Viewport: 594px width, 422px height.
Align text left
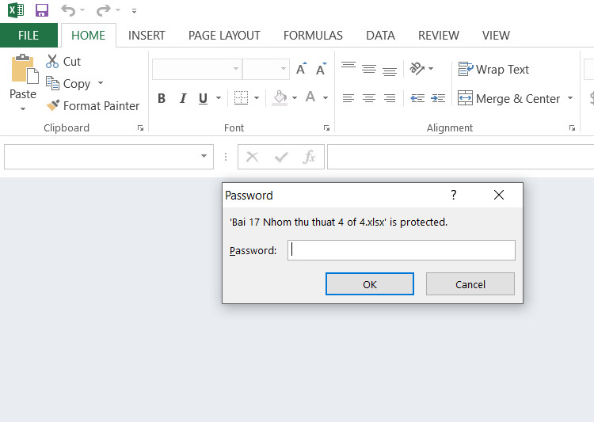348,98
